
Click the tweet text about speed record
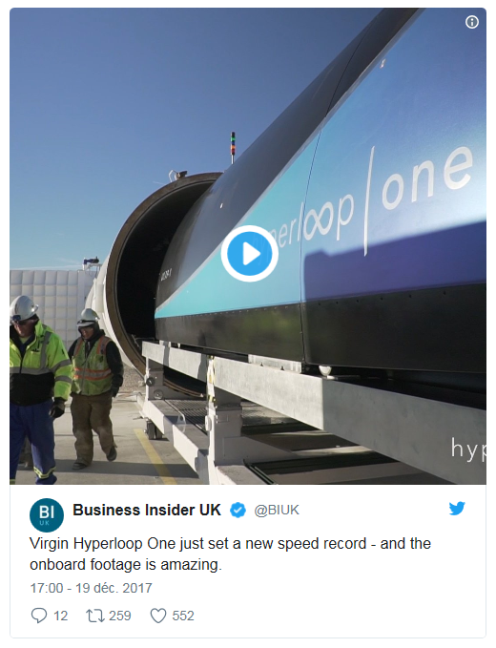(x=230, y=554)
